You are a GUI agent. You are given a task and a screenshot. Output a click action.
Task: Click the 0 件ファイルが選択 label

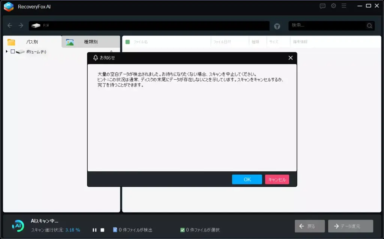point(203,230)
